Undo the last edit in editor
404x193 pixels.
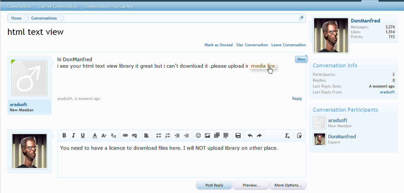point(250,135)
